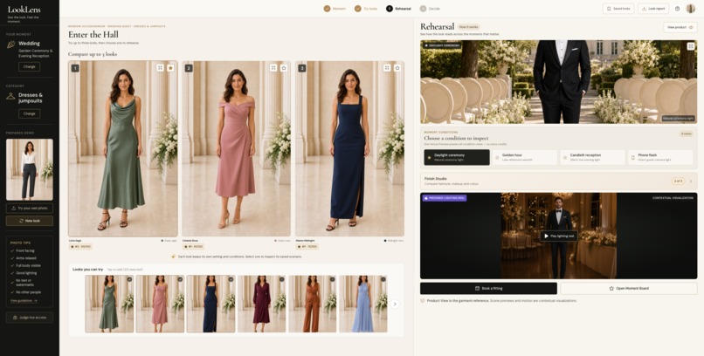Toggle the favorite star on look 1
This screenshot has width=704, height=356.
170,68
